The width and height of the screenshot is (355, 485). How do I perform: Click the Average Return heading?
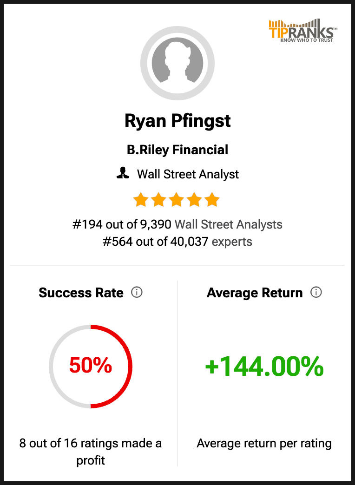click(x=255, y=293)
